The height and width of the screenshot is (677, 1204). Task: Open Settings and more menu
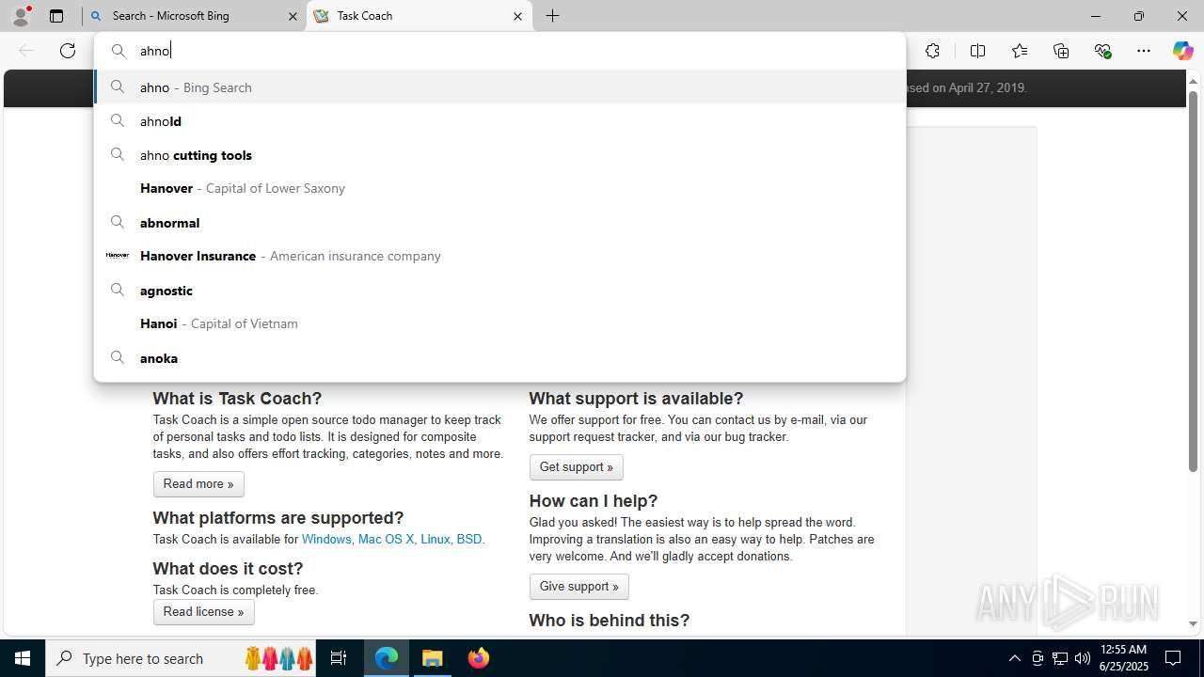pyautogui.click(x=1144, y=51)
